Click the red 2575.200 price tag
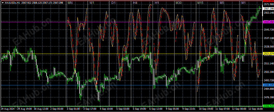Viewport: 274px width, 112px height. click(x=268, y=1)
